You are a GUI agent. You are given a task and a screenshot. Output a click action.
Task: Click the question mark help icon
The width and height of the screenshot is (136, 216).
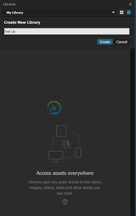tap(65, 202)
